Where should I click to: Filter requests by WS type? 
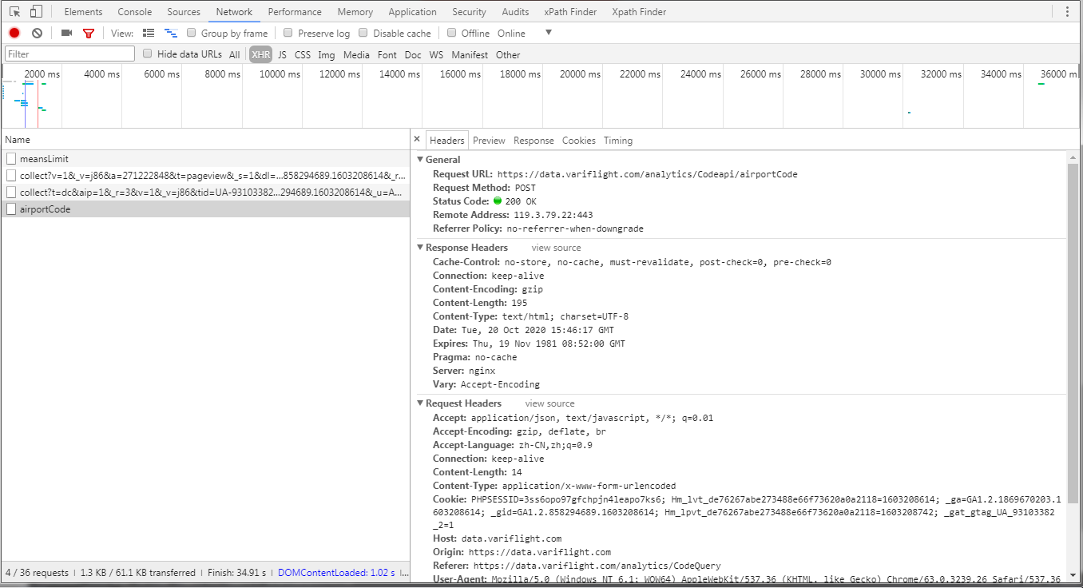click(436, 55)
